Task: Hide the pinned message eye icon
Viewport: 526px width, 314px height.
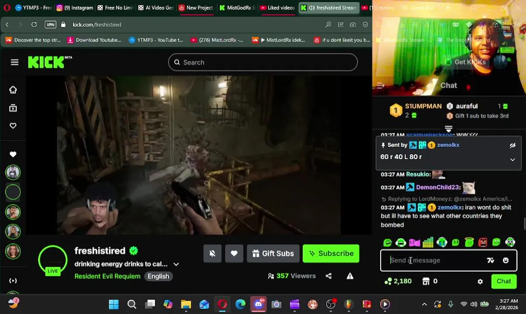Action: click(512, 145)
